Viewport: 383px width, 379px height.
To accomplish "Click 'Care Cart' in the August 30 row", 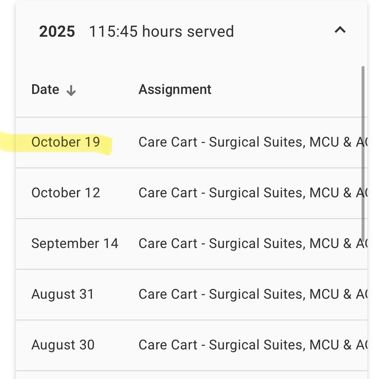I will pos(168,345).
